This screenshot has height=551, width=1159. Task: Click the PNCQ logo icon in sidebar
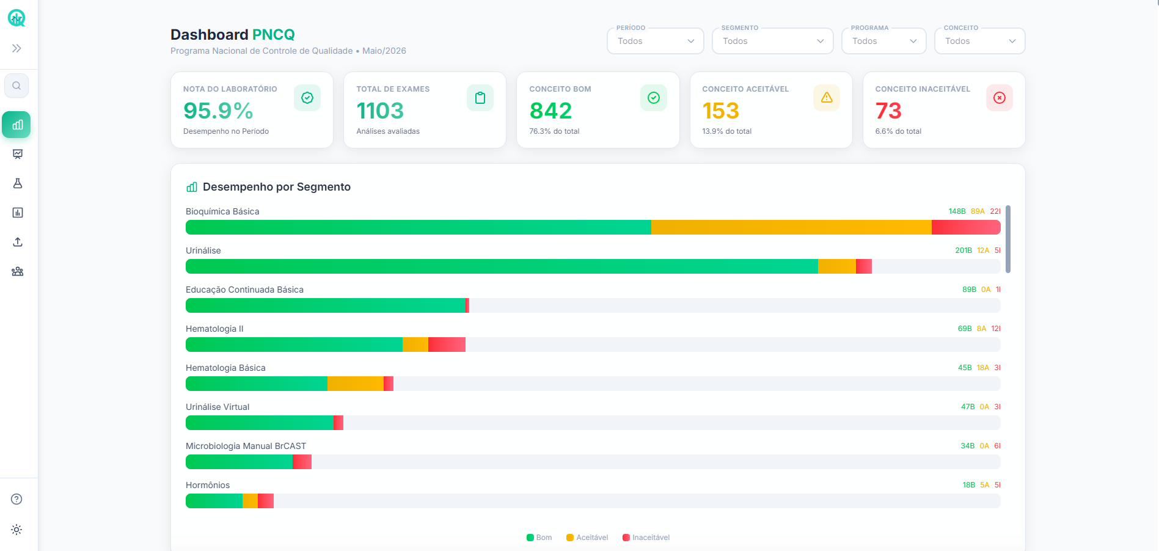coord(16,18)
